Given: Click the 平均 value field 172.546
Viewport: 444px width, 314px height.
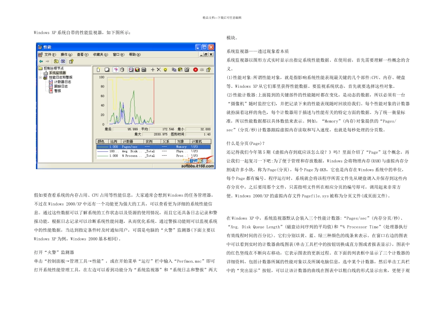Looking at the screenshot, I should point(162,129).
